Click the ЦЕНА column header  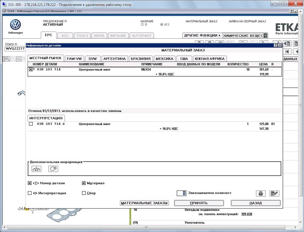pyautogui.click(x=263, y=64)
